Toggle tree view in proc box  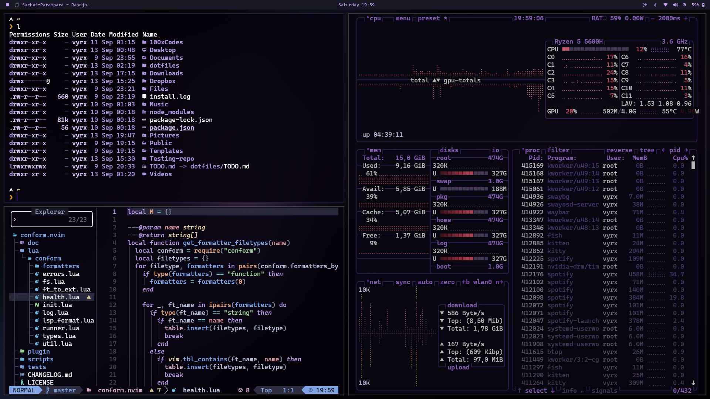[647, 150]
